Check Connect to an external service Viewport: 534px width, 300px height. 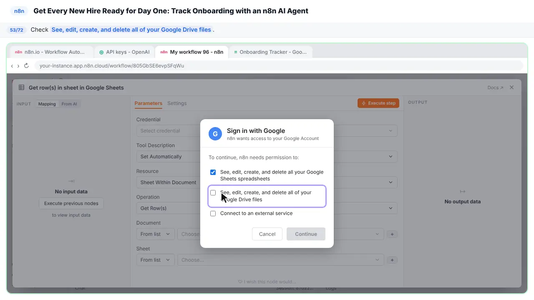(x=213, y=213)
